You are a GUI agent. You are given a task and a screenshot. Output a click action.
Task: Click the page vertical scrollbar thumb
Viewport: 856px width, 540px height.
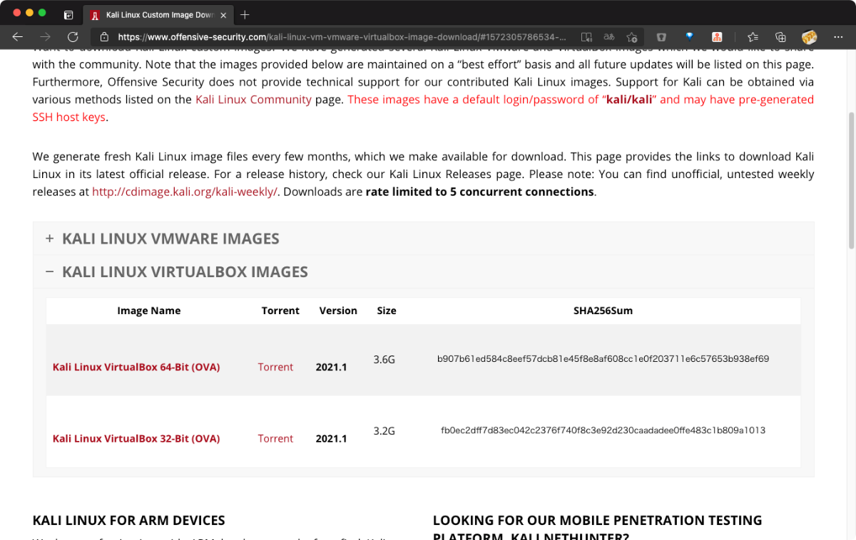(851, 180)
